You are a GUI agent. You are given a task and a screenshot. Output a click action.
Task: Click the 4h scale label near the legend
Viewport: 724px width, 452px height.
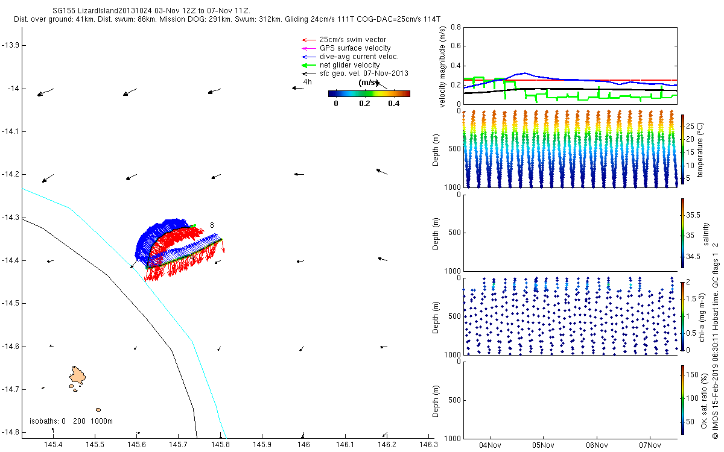(x=307, y=82)
